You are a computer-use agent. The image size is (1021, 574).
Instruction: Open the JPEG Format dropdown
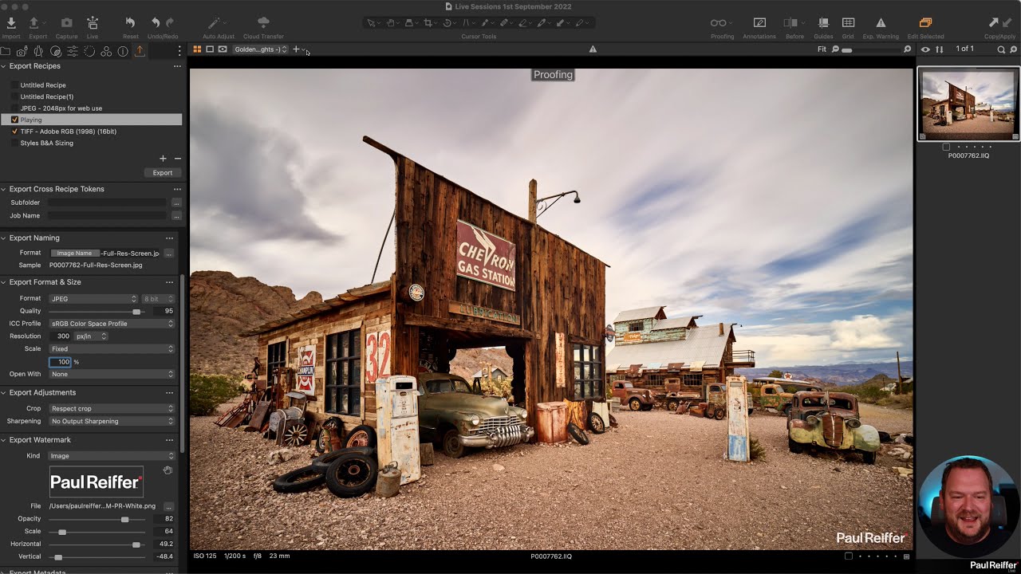point(94,299)
